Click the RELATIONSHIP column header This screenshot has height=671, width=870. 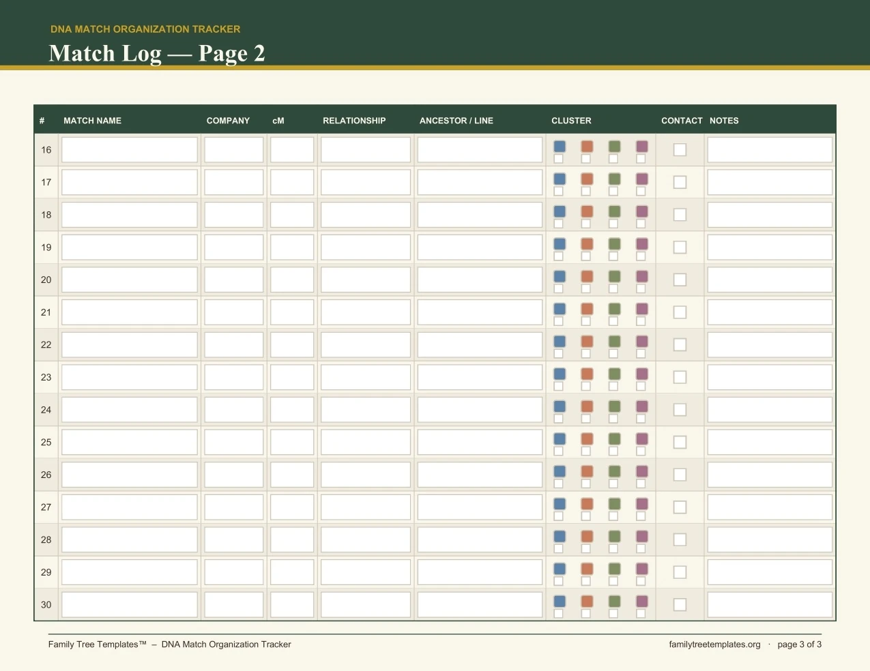click(354, 121)
